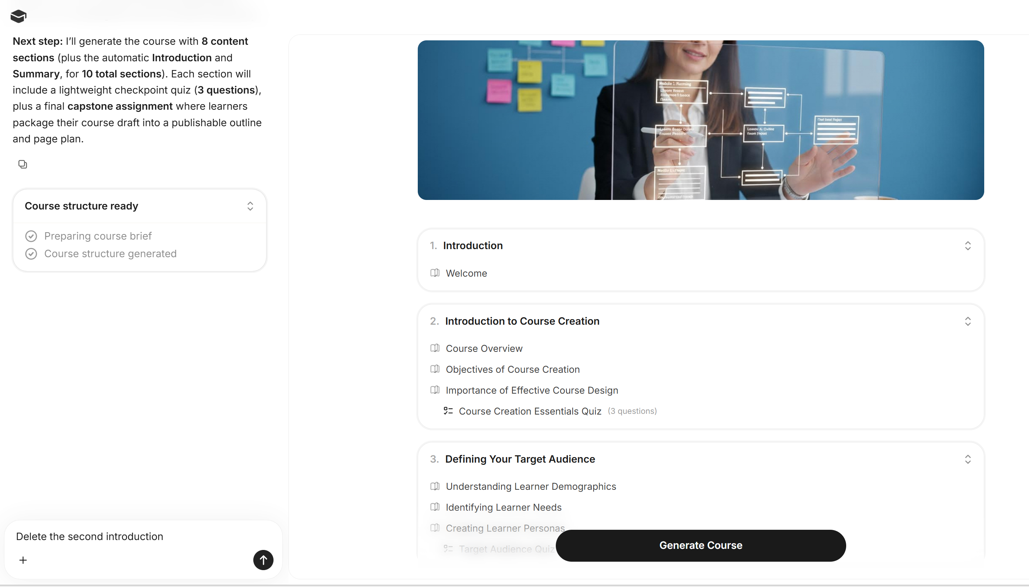Open the Identifying Learner Needs lesson
The width and height of the screenshot is (1029, 587).
pos(503,507)
